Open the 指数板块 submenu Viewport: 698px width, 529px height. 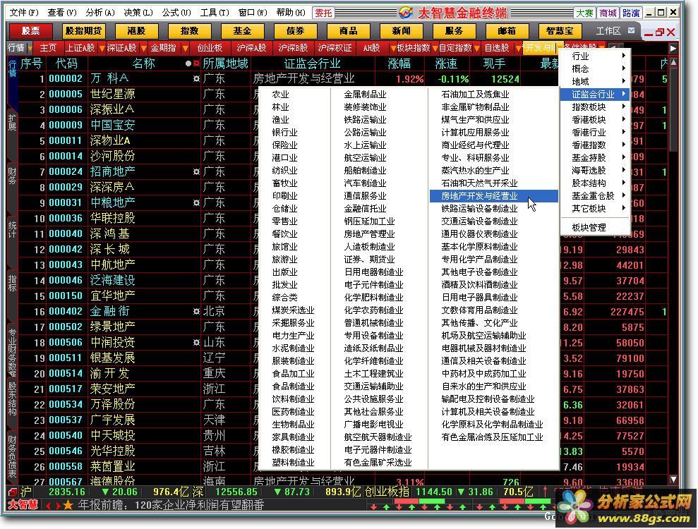point(595,107)
